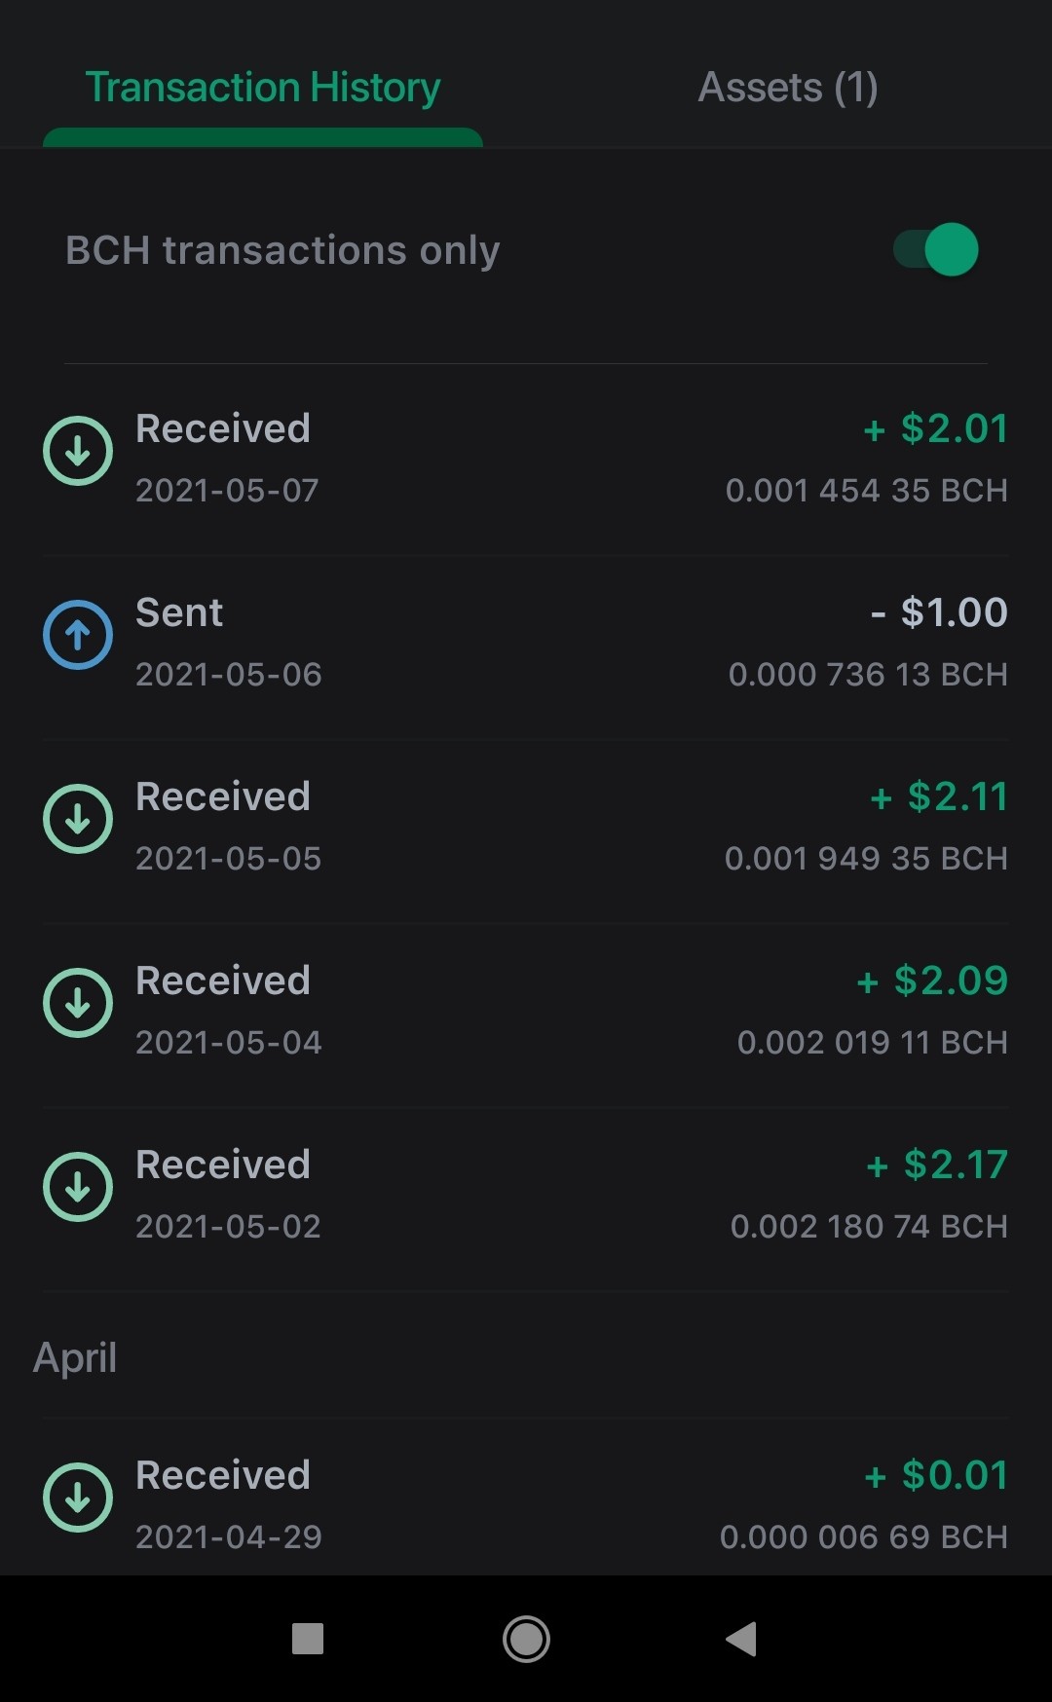The width and height of the screenshot is (1052, 1702).
Task: Switch to Assets (1) tab
Action: (x=788, y=88)
